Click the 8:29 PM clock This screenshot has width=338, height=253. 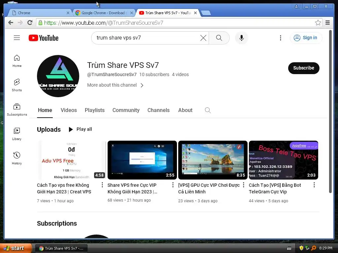point(325,248)
